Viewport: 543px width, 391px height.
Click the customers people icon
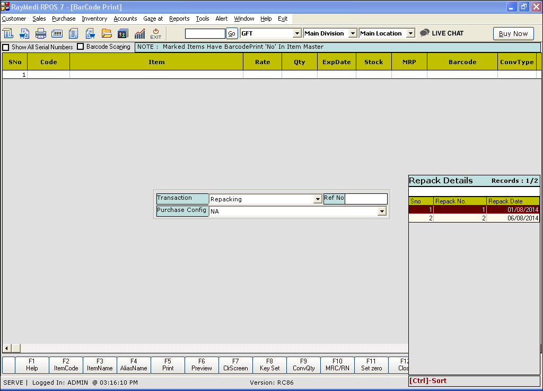point(123,33)
